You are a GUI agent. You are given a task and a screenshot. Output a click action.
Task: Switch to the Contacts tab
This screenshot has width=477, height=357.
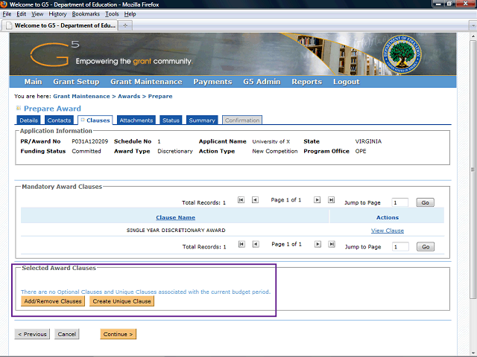pos(59,120)
